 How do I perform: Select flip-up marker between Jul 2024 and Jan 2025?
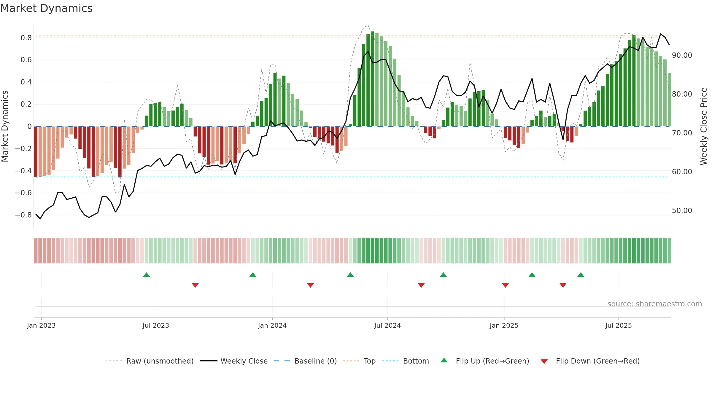pyautogui.click(x=444, y=275)
